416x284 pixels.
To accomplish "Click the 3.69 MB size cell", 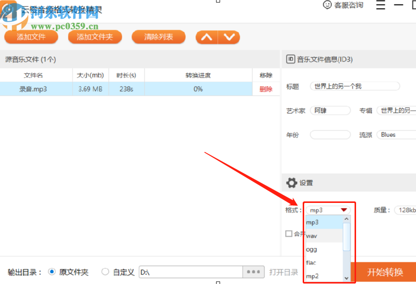I will [x=91, y=89].
